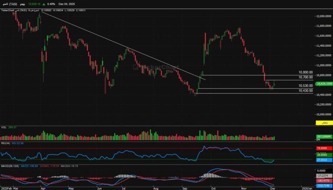Select the 10,700.00 horizontal level label
333x190 pixels.
point(306,77)
